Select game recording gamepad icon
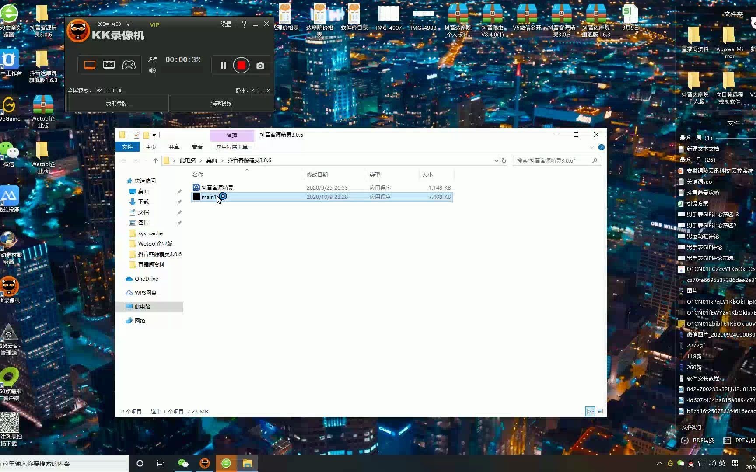The image size is (756, 472). tap(129, 65)
